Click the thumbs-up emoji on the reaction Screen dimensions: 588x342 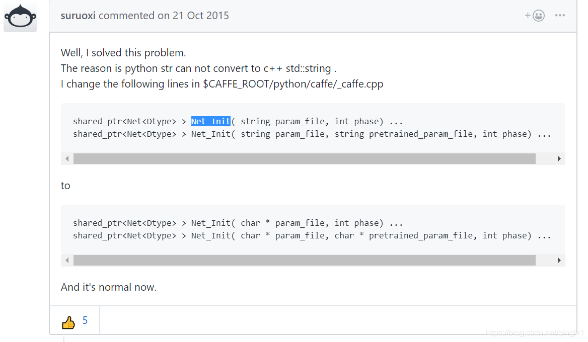point(68,320)
